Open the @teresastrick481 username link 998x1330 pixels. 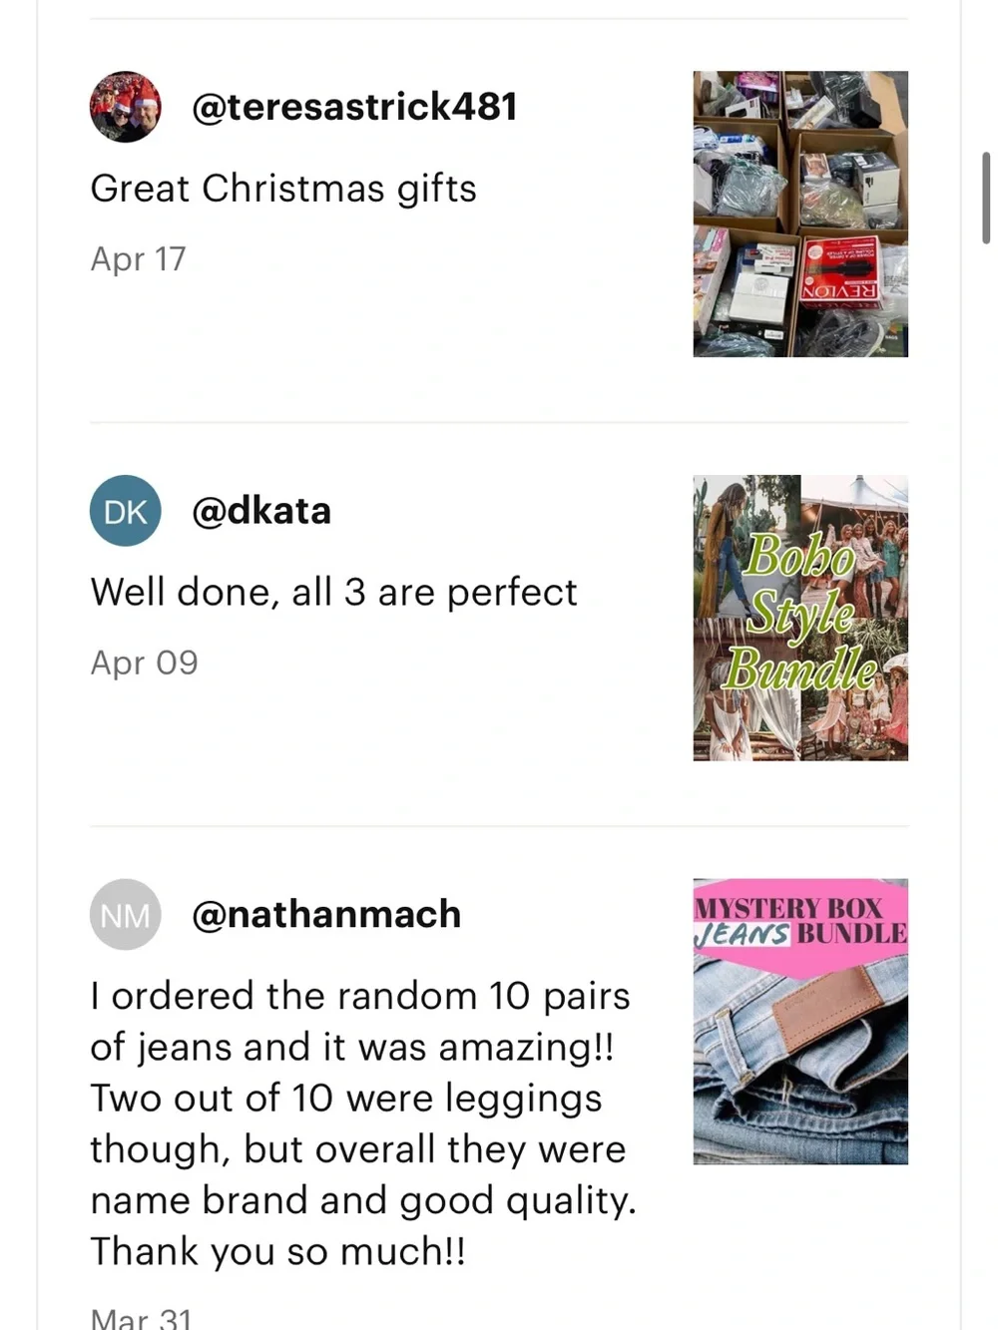354,107
